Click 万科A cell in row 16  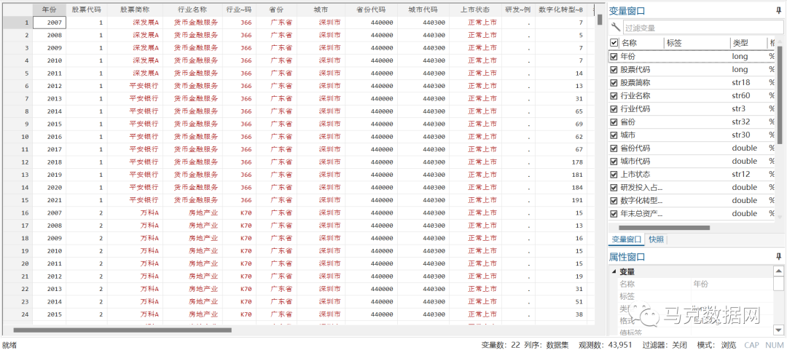[135, 212]
